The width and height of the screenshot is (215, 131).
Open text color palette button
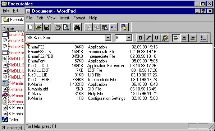pos(165,38)
